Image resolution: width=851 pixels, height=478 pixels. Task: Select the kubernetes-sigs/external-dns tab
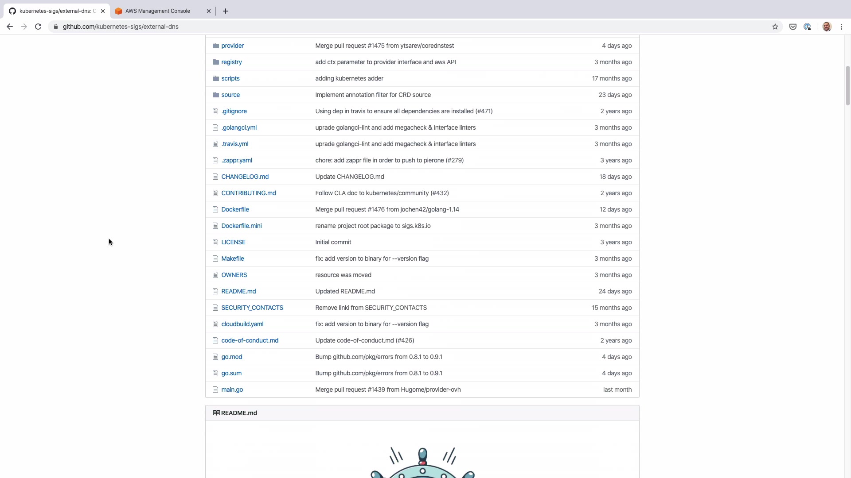point(55,11)
